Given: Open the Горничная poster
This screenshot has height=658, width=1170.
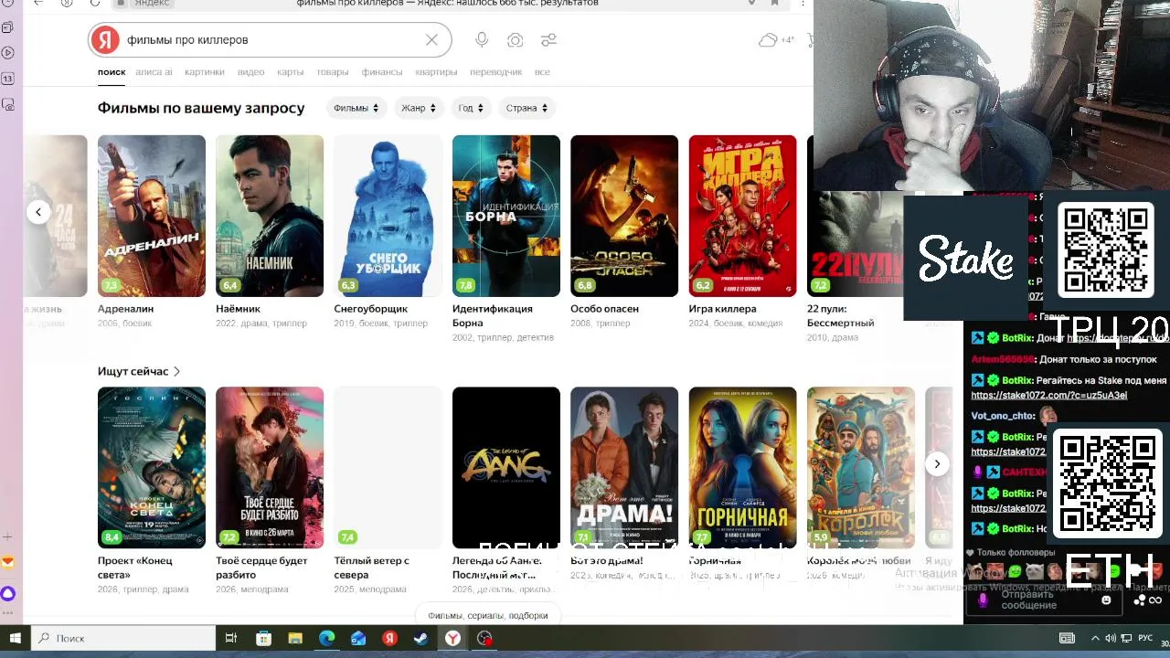Looking at the screenshot, I should [x=742, y=468].
